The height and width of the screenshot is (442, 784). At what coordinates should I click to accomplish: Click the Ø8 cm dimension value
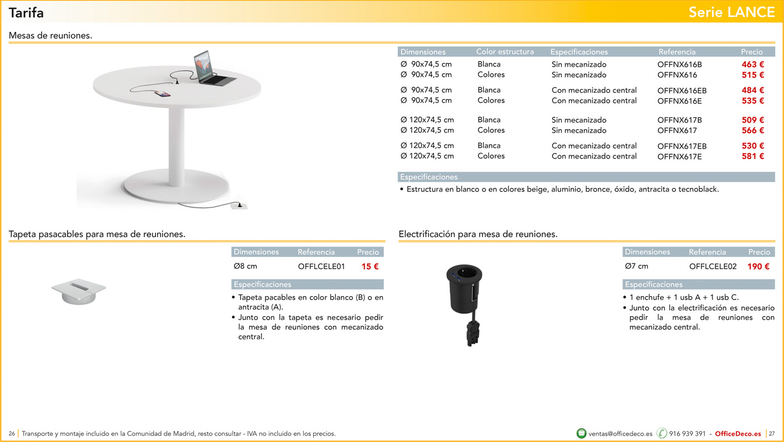tap(246, 266)
